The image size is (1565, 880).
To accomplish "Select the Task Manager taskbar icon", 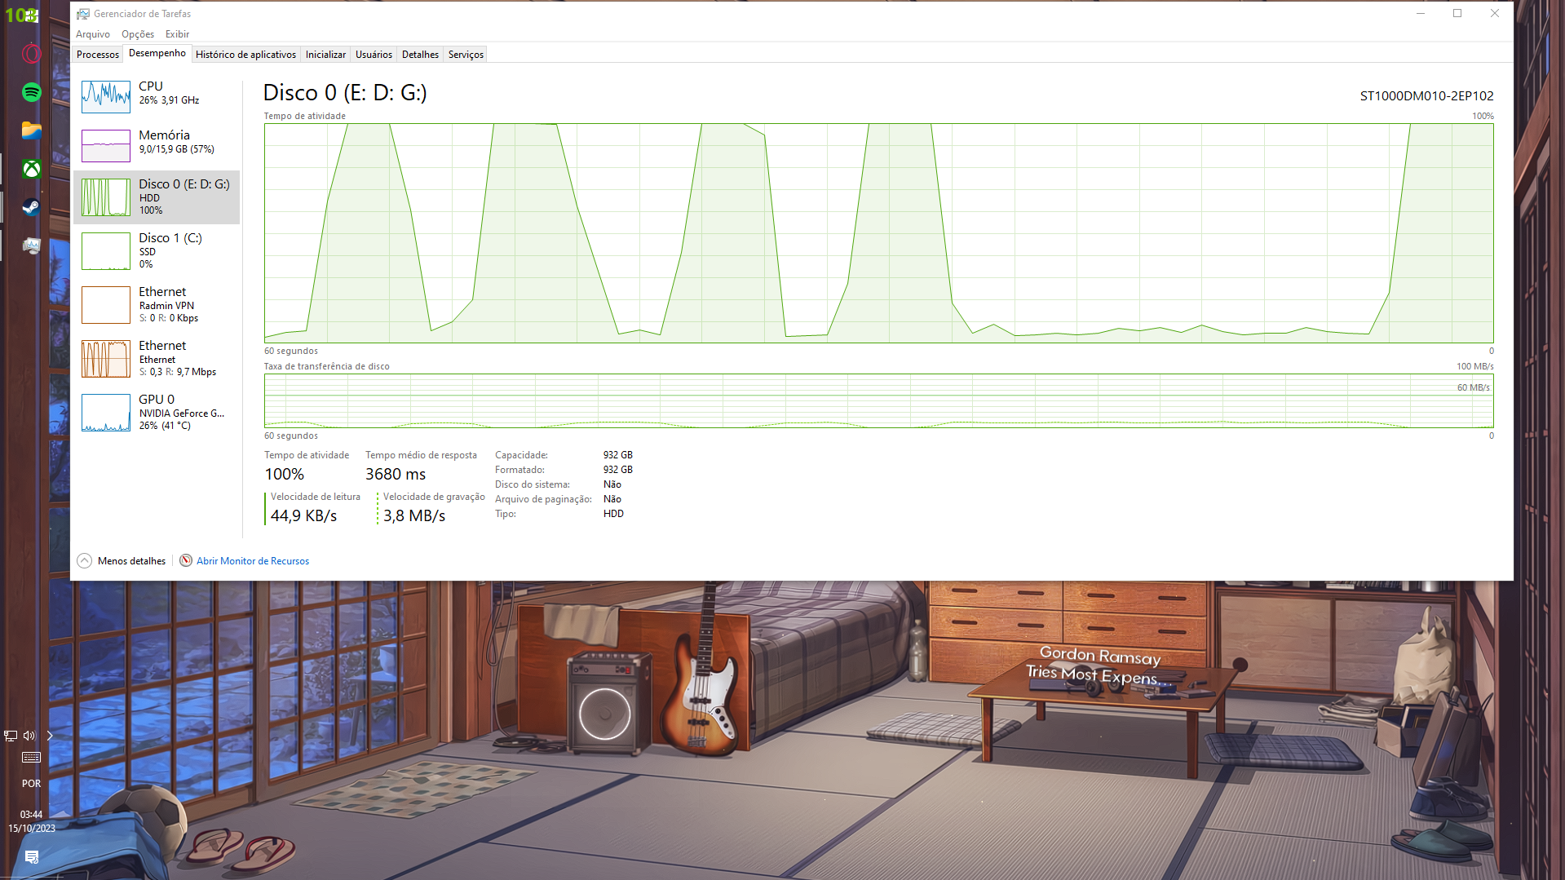I will [x=31, y=245].
